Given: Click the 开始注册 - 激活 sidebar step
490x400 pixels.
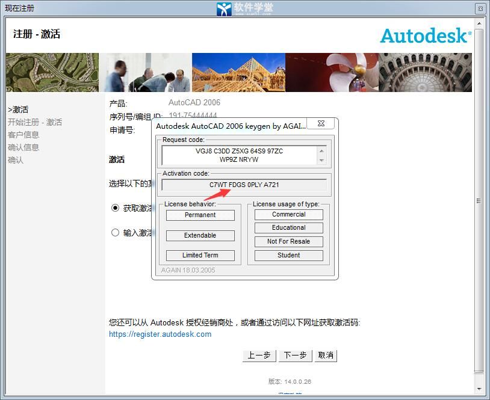Looking at the screenshot, I should pyautogui.click(x=35, y=122).
